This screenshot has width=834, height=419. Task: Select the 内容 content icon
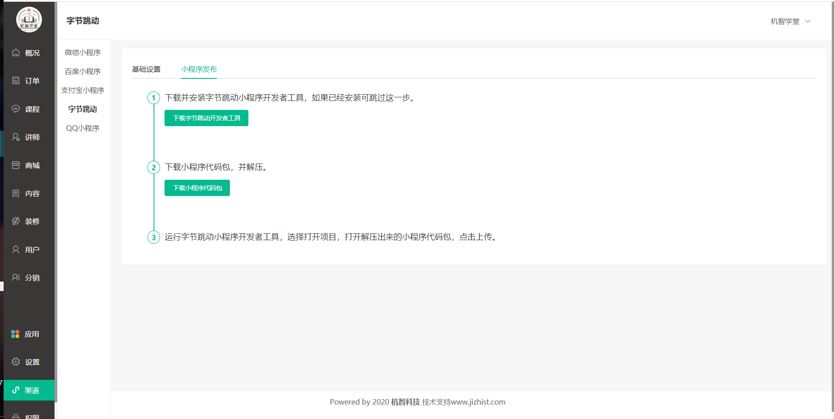pyautogui.click(x=16, y=193)
